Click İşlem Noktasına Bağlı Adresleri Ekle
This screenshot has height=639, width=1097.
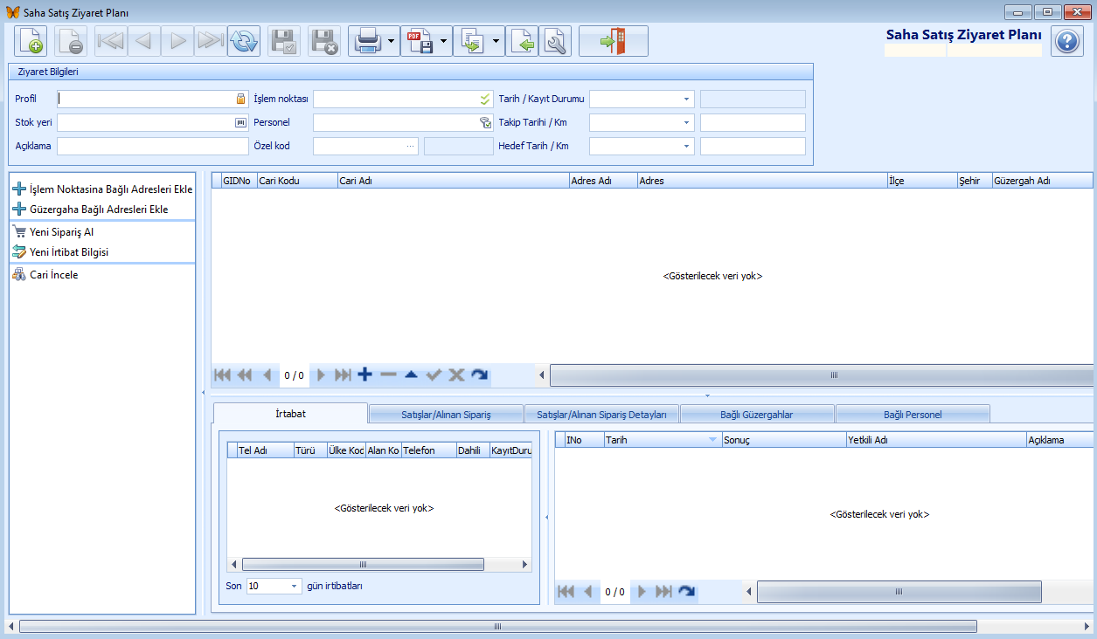(110, 189)
